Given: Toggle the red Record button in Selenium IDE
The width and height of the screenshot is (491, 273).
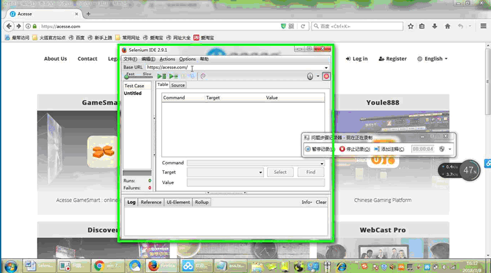Looking at the screenshot, I should tap(326, 76).
